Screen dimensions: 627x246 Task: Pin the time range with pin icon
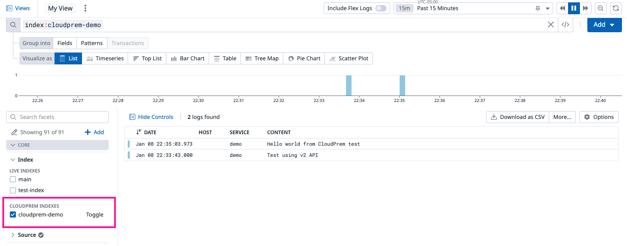[x=538, y=8]
